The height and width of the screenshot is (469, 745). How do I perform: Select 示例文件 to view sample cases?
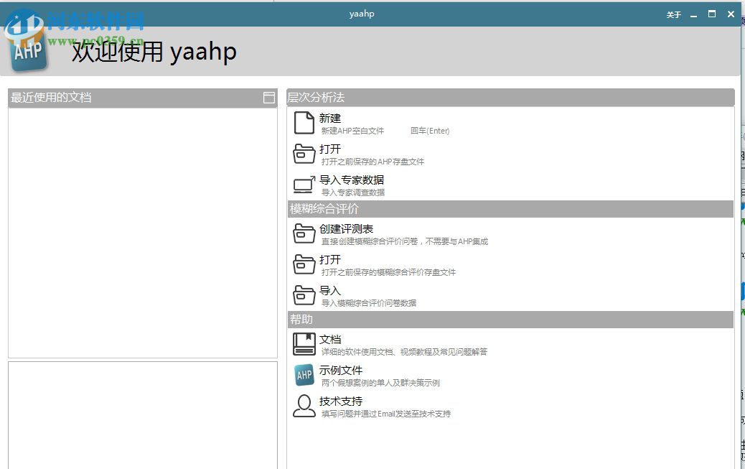[341, 370]
